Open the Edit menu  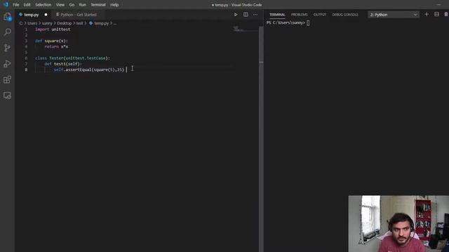point(27,5)
